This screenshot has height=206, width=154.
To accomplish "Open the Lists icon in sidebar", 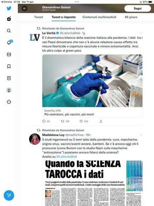I will [x=9, y=78].
